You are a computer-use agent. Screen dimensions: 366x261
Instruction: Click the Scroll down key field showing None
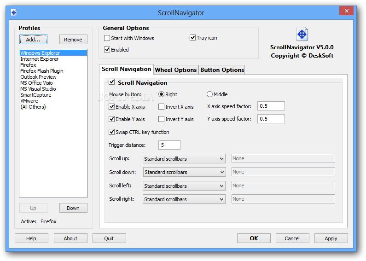click(x=283, y=172)
